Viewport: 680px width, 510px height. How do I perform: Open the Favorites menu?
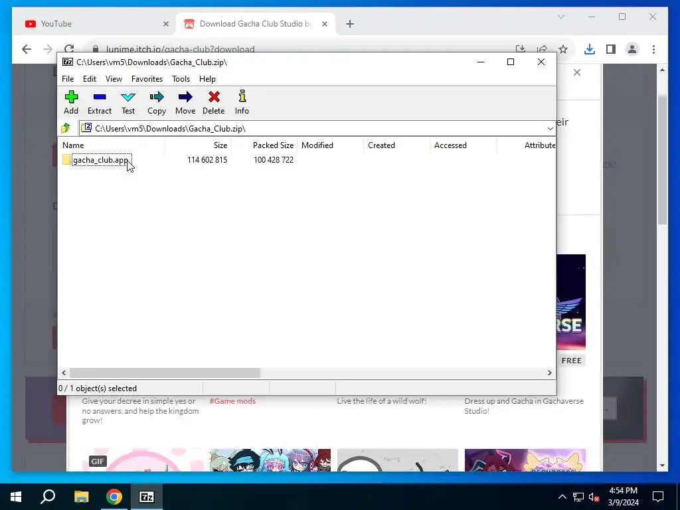coord(147,79)
